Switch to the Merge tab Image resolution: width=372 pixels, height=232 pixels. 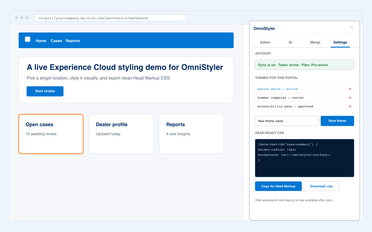[315, 42]
